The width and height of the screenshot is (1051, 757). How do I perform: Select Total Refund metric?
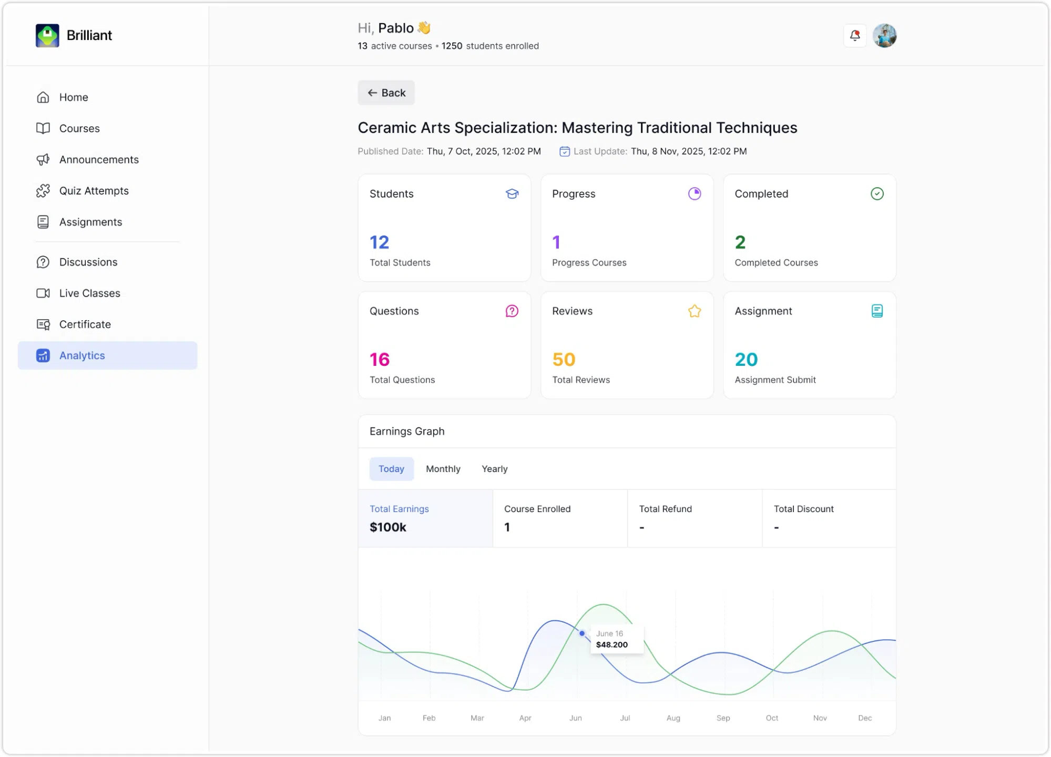tap(695, 518)
